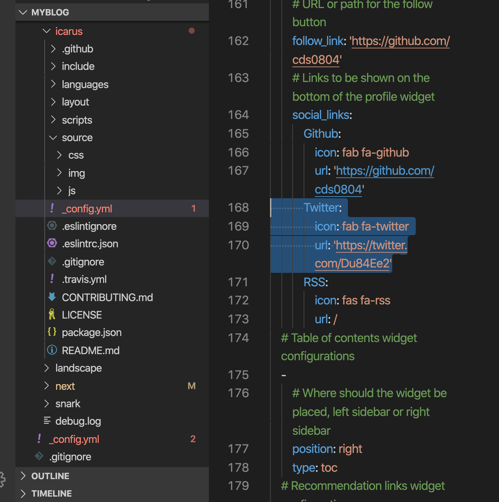Open the package.json file

coord(92,333)
